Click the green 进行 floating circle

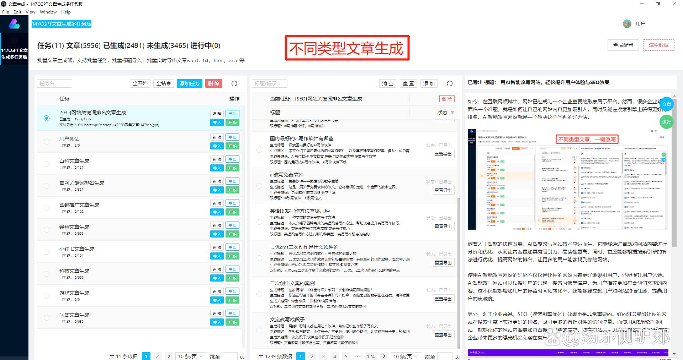[x=666, y=122]
